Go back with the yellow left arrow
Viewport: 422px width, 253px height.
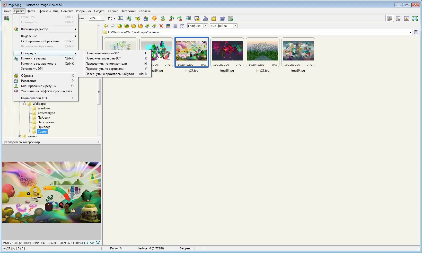[106, 26]
